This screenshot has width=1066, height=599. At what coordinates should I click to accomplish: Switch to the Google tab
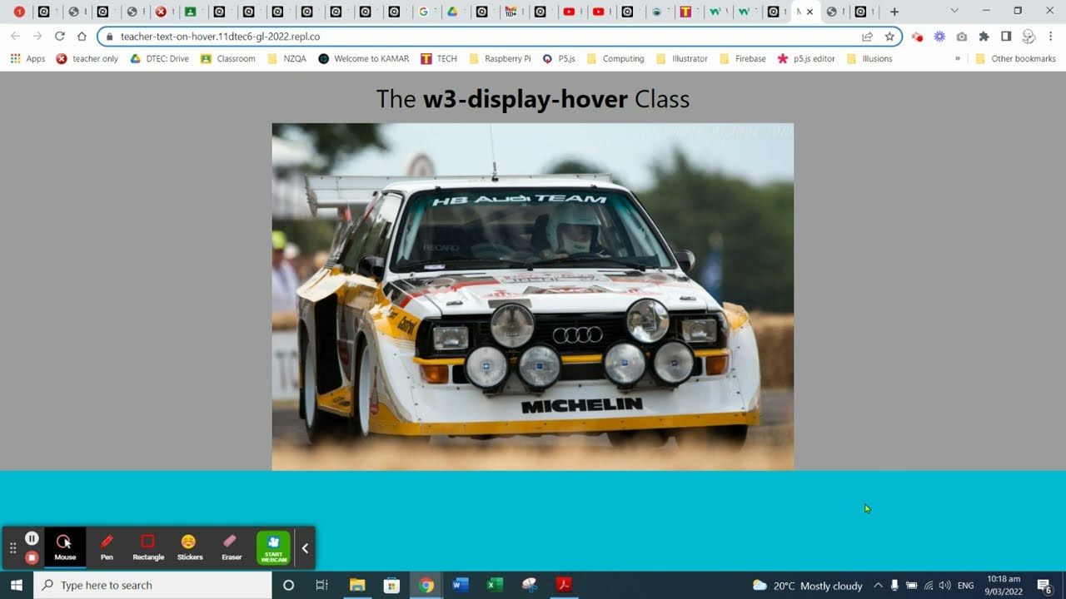423,12
